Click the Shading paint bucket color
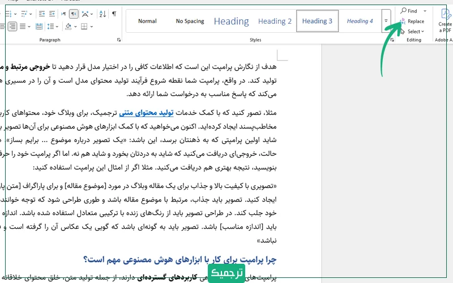 pyautogui.click(x=68, y=26)
